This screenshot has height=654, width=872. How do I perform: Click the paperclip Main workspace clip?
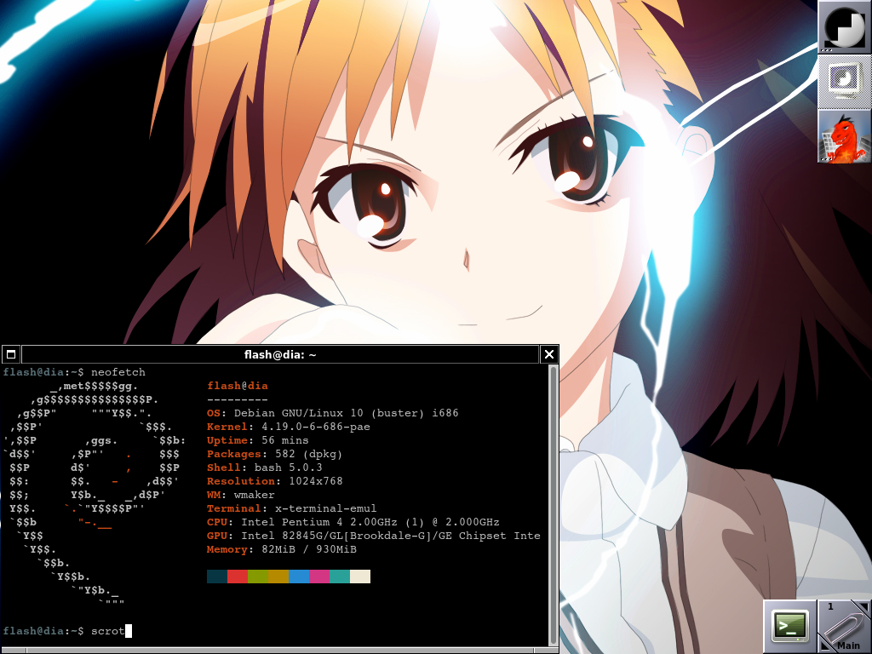coord(845,627)
